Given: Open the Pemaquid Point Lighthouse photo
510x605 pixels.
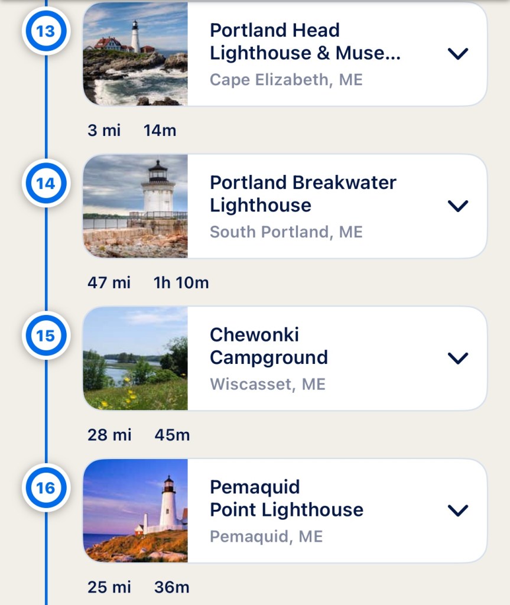Looking at the screenshot, I should (135, 510).
